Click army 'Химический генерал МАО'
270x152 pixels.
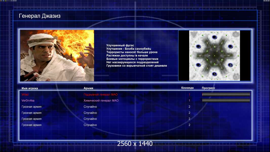[x=101, y=101]
